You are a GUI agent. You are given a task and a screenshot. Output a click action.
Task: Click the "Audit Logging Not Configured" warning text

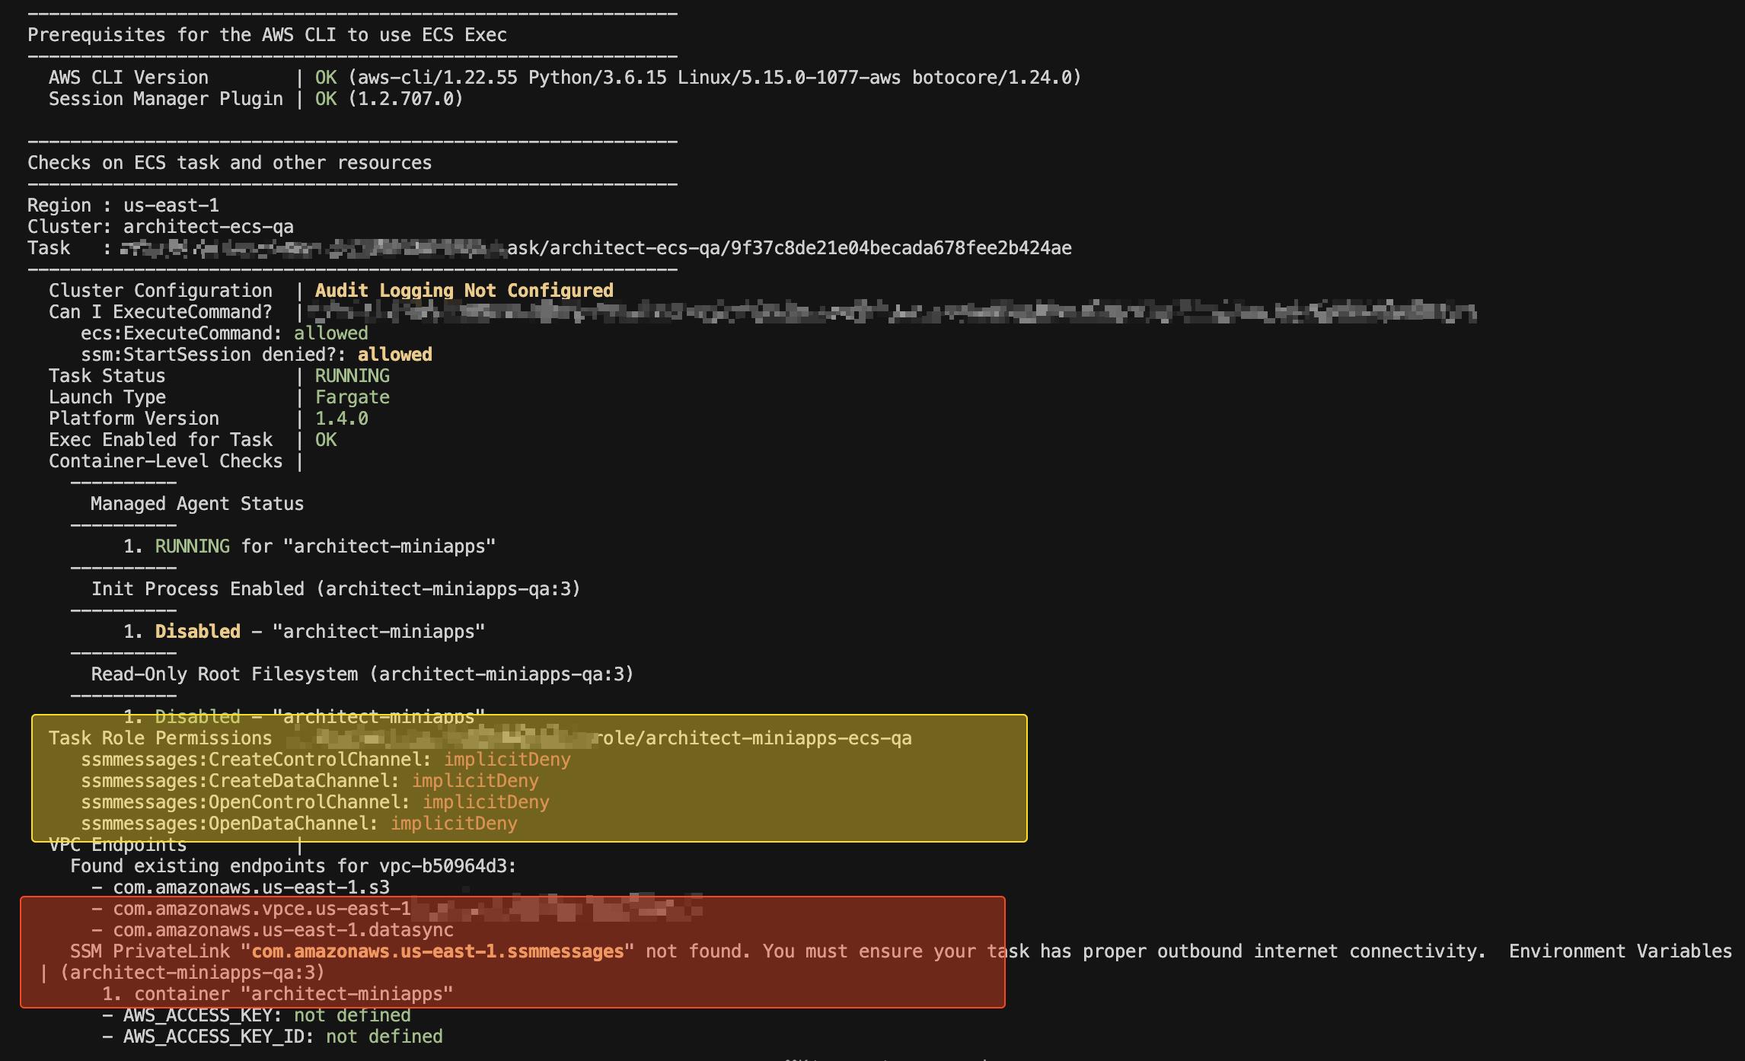tap(464, 291)
